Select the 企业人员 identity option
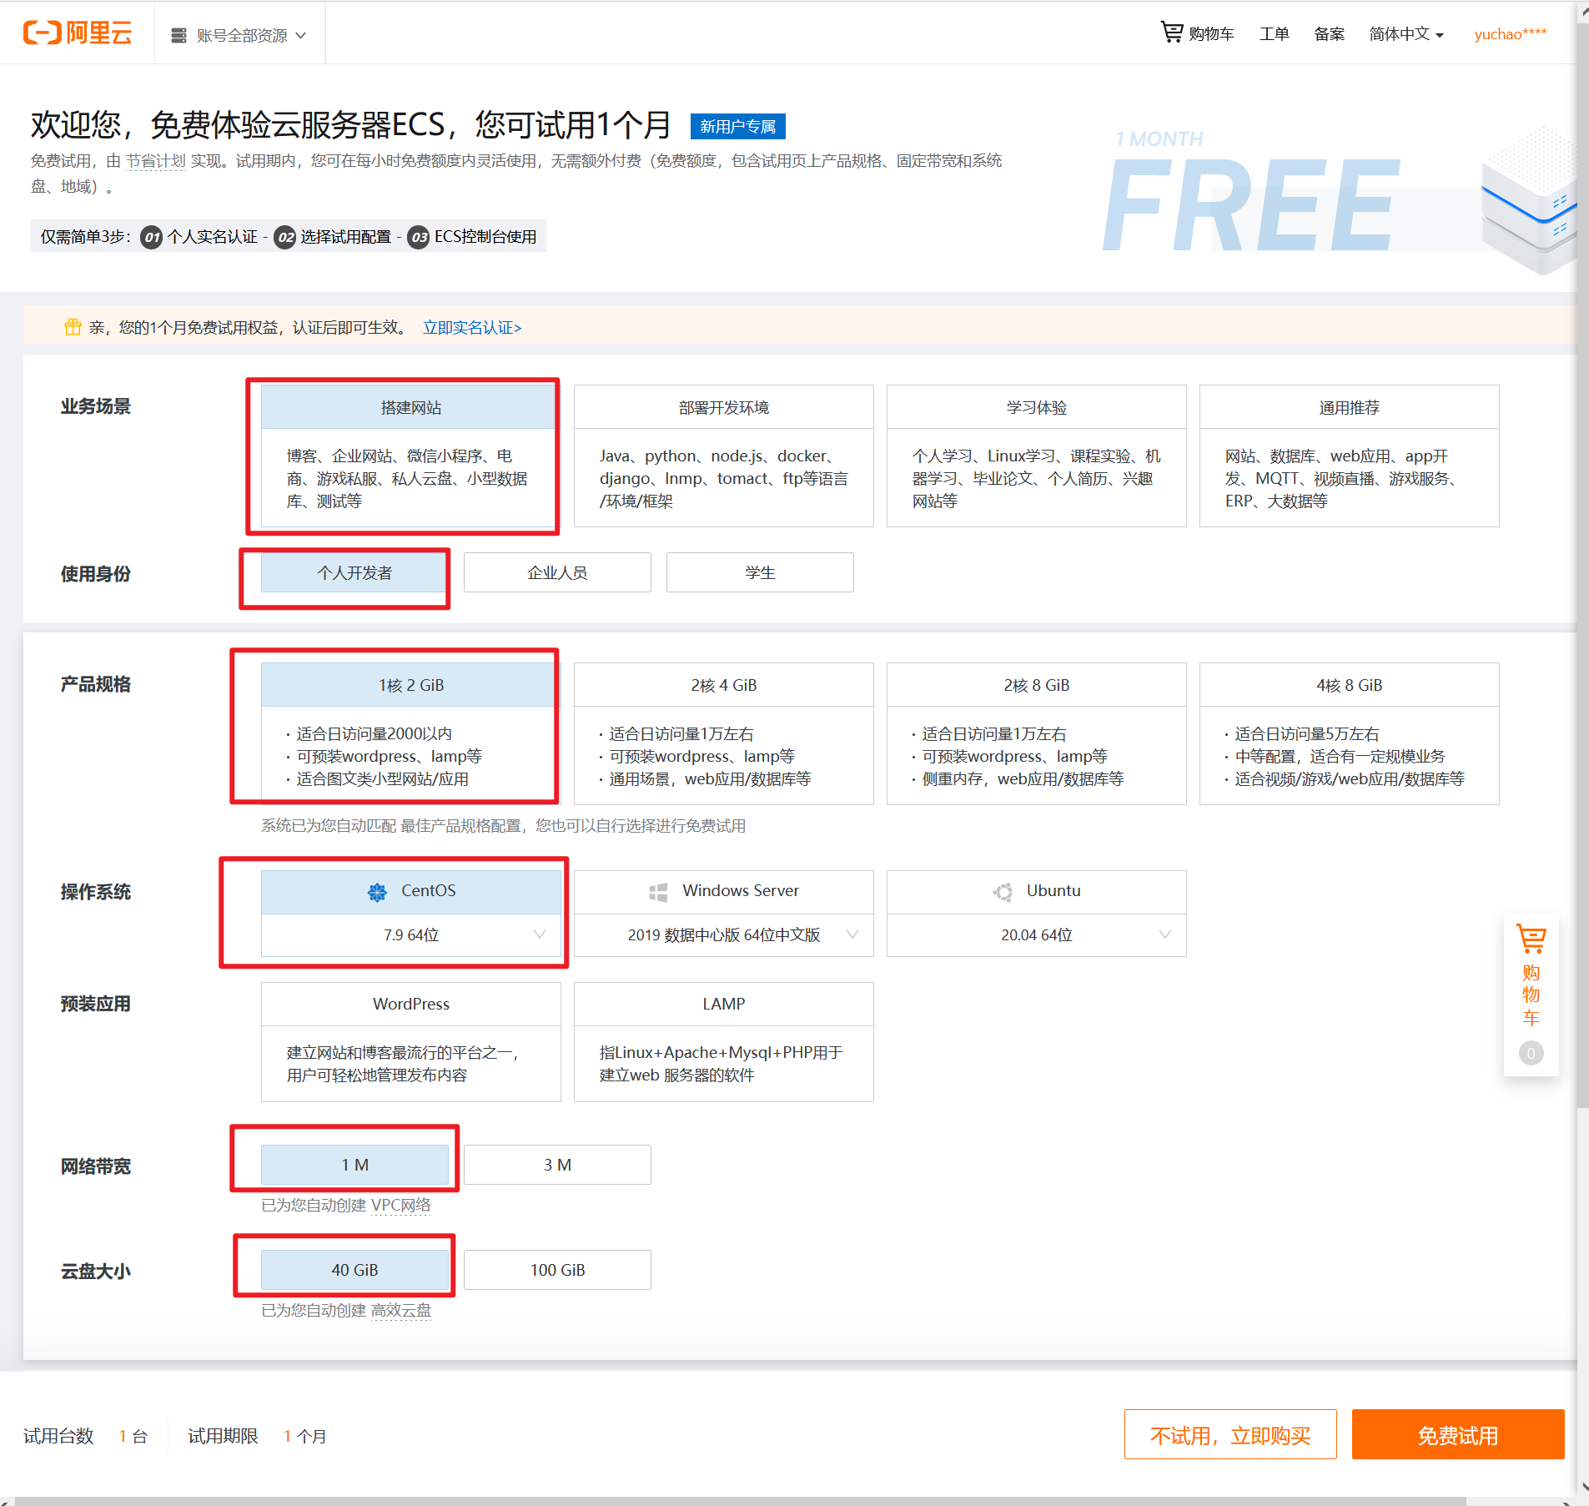The image size is (1589, 1506). [557, 573]
